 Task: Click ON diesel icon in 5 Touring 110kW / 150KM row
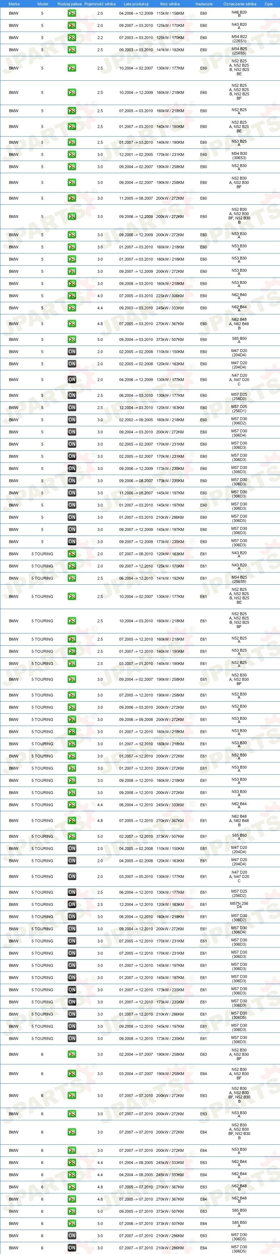72,849
